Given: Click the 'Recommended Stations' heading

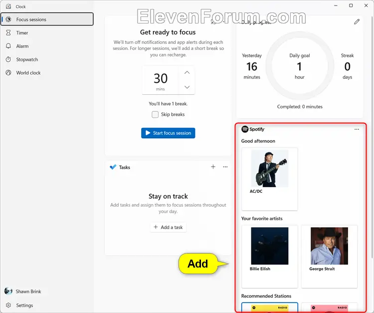Looking at the screenshot, I should (x=266, y=296).
